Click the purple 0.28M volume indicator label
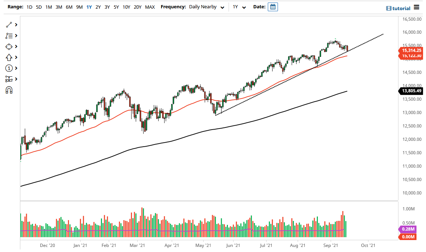Image resolution: width=426 pixels, height=252 pixels. click(408, 230)
